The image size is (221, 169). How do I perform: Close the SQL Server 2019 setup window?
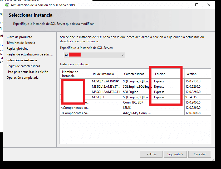[x=209, y=5]
